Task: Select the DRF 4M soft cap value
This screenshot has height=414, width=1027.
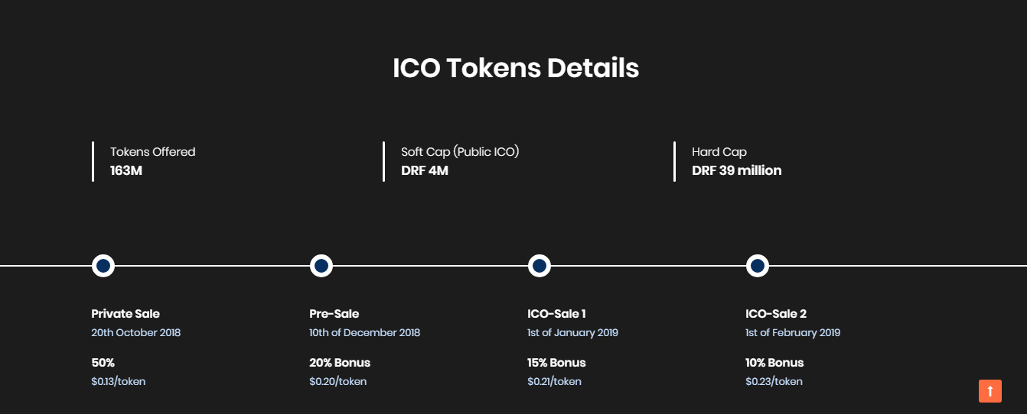Action: [424, 170]
